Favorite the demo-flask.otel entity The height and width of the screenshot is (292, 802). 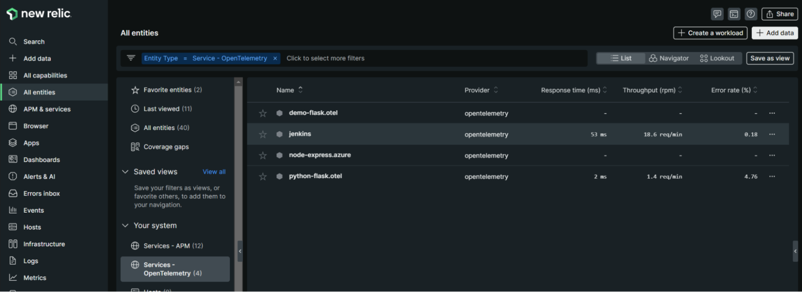coord(263,113)
